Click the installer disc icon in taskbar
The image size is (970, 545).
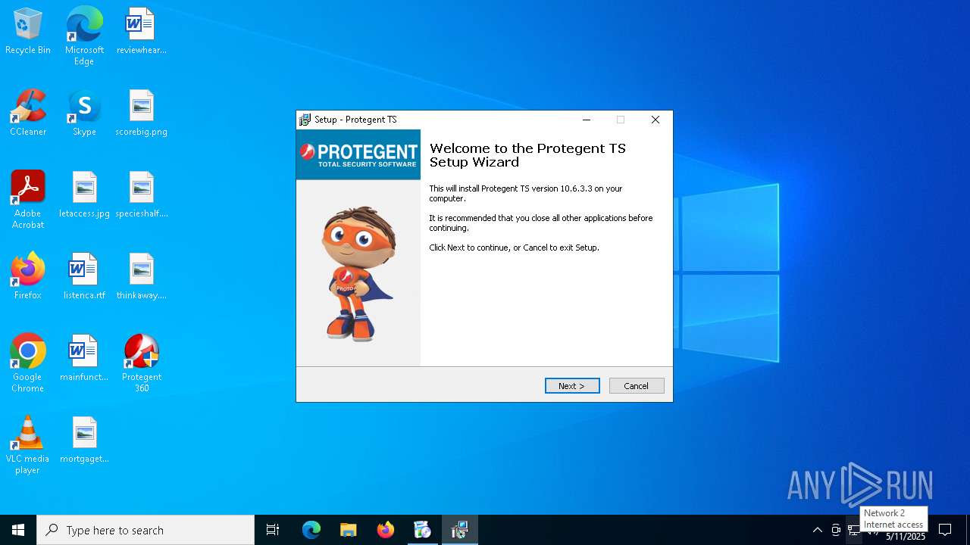point(422,530)
